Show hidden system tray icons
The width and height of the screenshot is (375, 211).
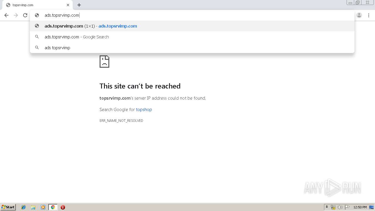[327, 207]
